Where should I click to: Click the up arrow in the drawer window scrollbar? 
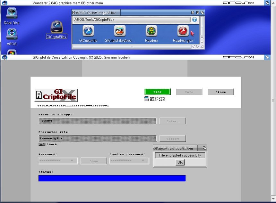[x=202, y=38]
